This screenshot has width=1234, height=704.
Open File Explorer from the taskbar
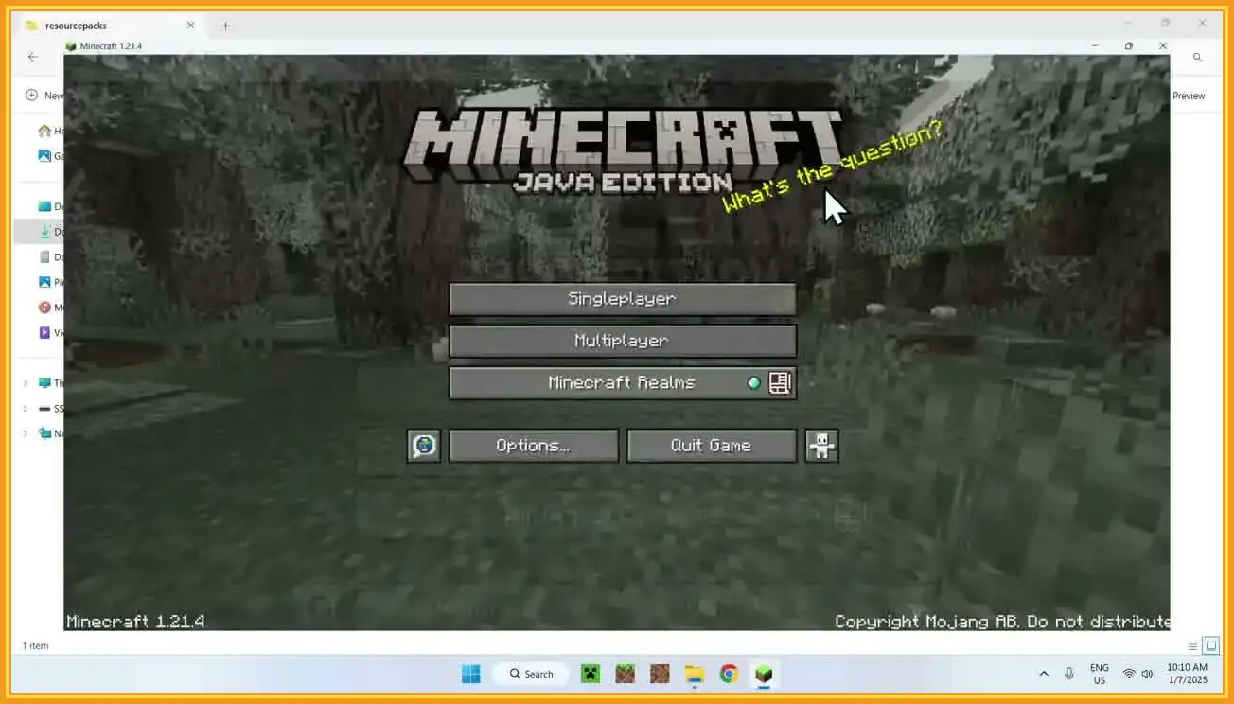(x=695, y=674)
